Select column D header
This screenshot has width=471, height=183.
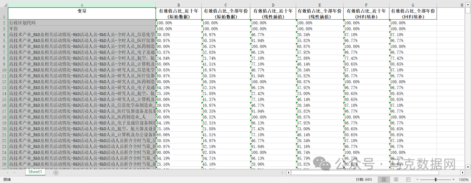pyautogui.click(x=273, y=4)
